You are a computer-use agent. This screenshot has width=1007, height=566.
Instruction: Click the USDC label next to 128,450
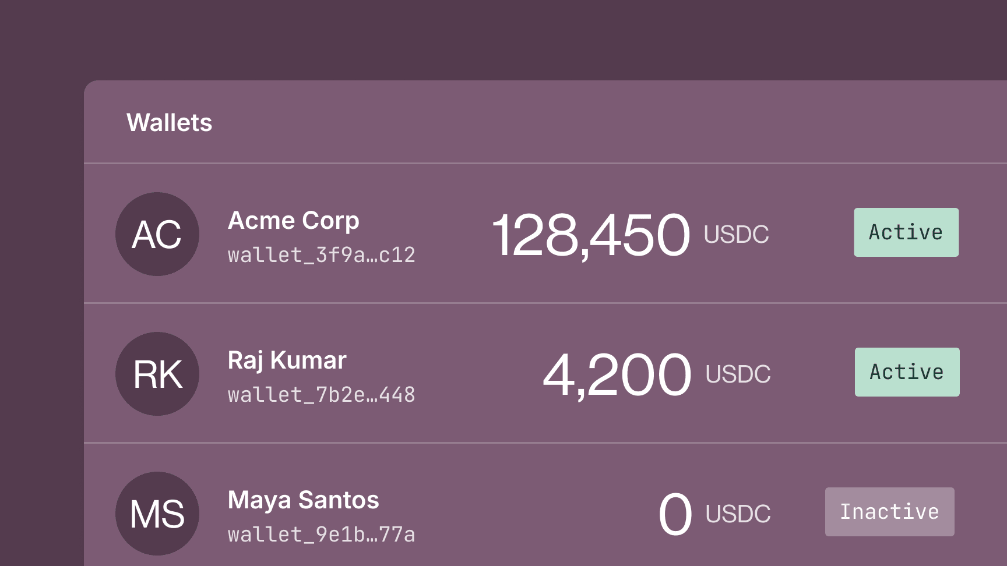click(x=736, y=235)
